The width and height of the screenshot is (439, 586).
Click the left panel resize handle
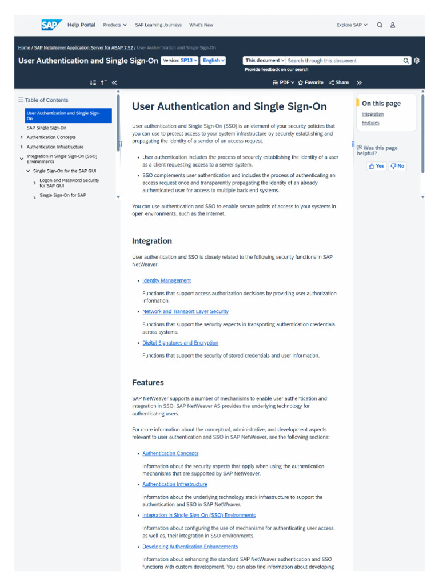pyautogui.click(x=121, y=144)
